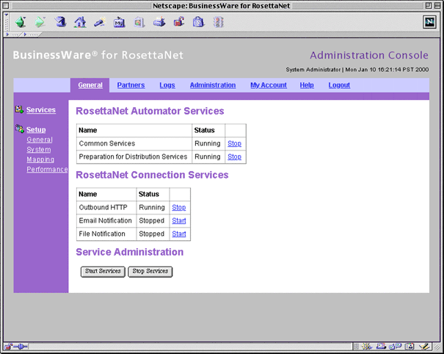Click the Stop Services button
This screenshot has width=444, height=354.
pyautogui.click(x=150, y=272)
